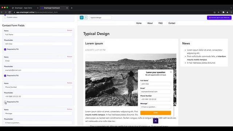Viewport: 233px width, 131px height.
Task: Open Home in preview navigation
Action: (x=139, y=23)
